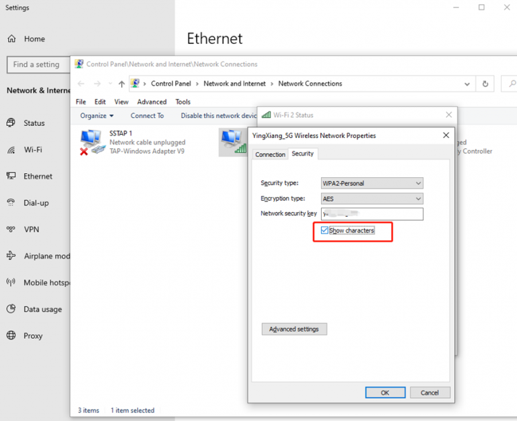
Task: Uncheck the Show characters checkbox
Action: [x=324, y=230]
